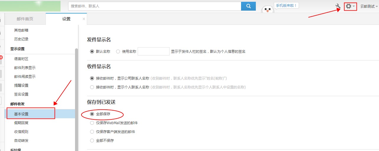Open 基本设置 in sidebar

click(x=21, y=114)
